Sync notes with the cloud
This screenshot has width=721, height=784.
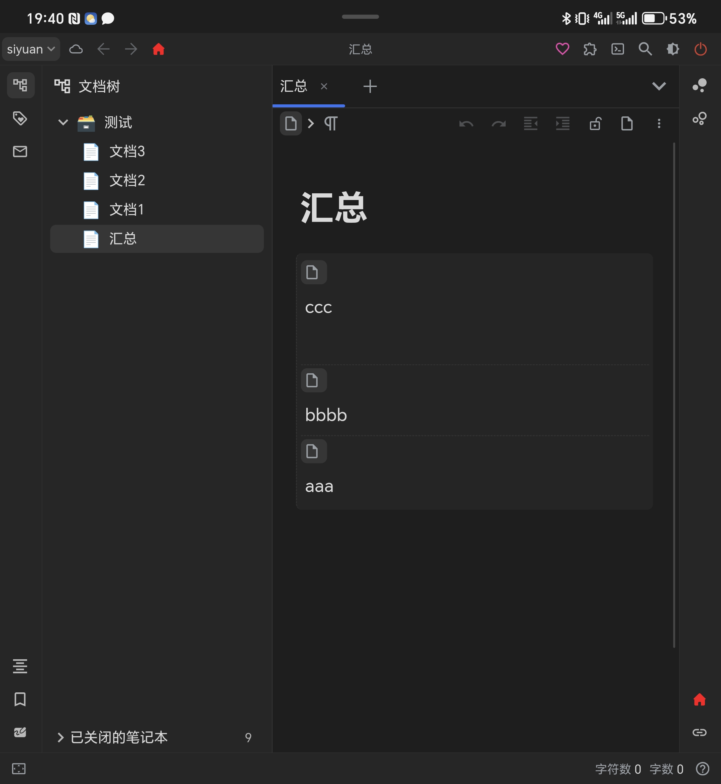[76, 49]
